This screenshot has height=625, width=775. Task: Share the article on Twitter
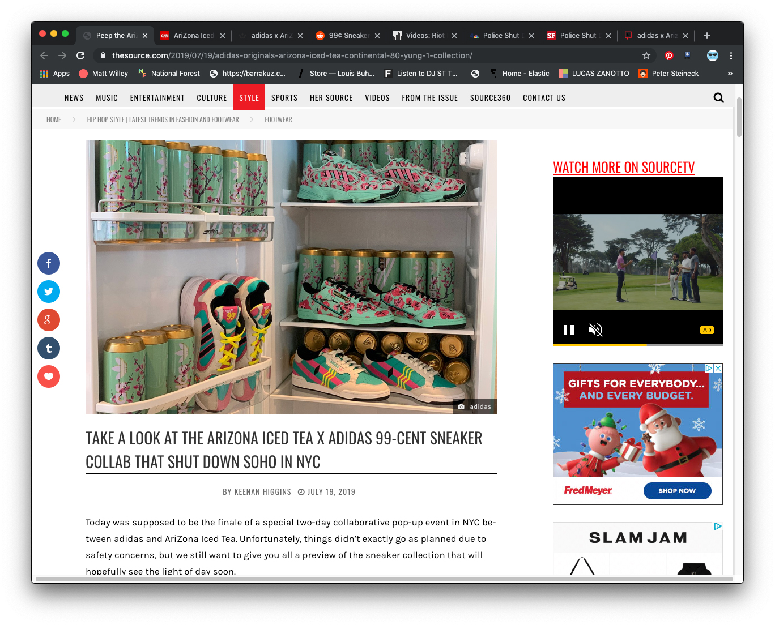pyautogui.click(x=49, y=292)
